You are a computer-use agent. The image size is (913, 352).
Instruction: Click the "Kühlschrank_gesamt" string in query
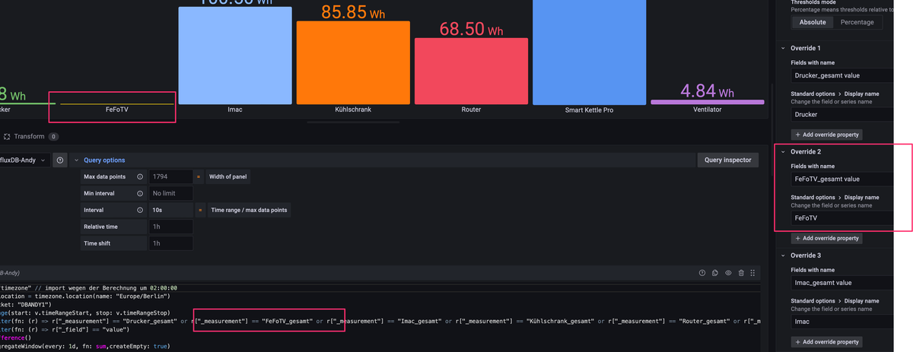click(560, 322)
